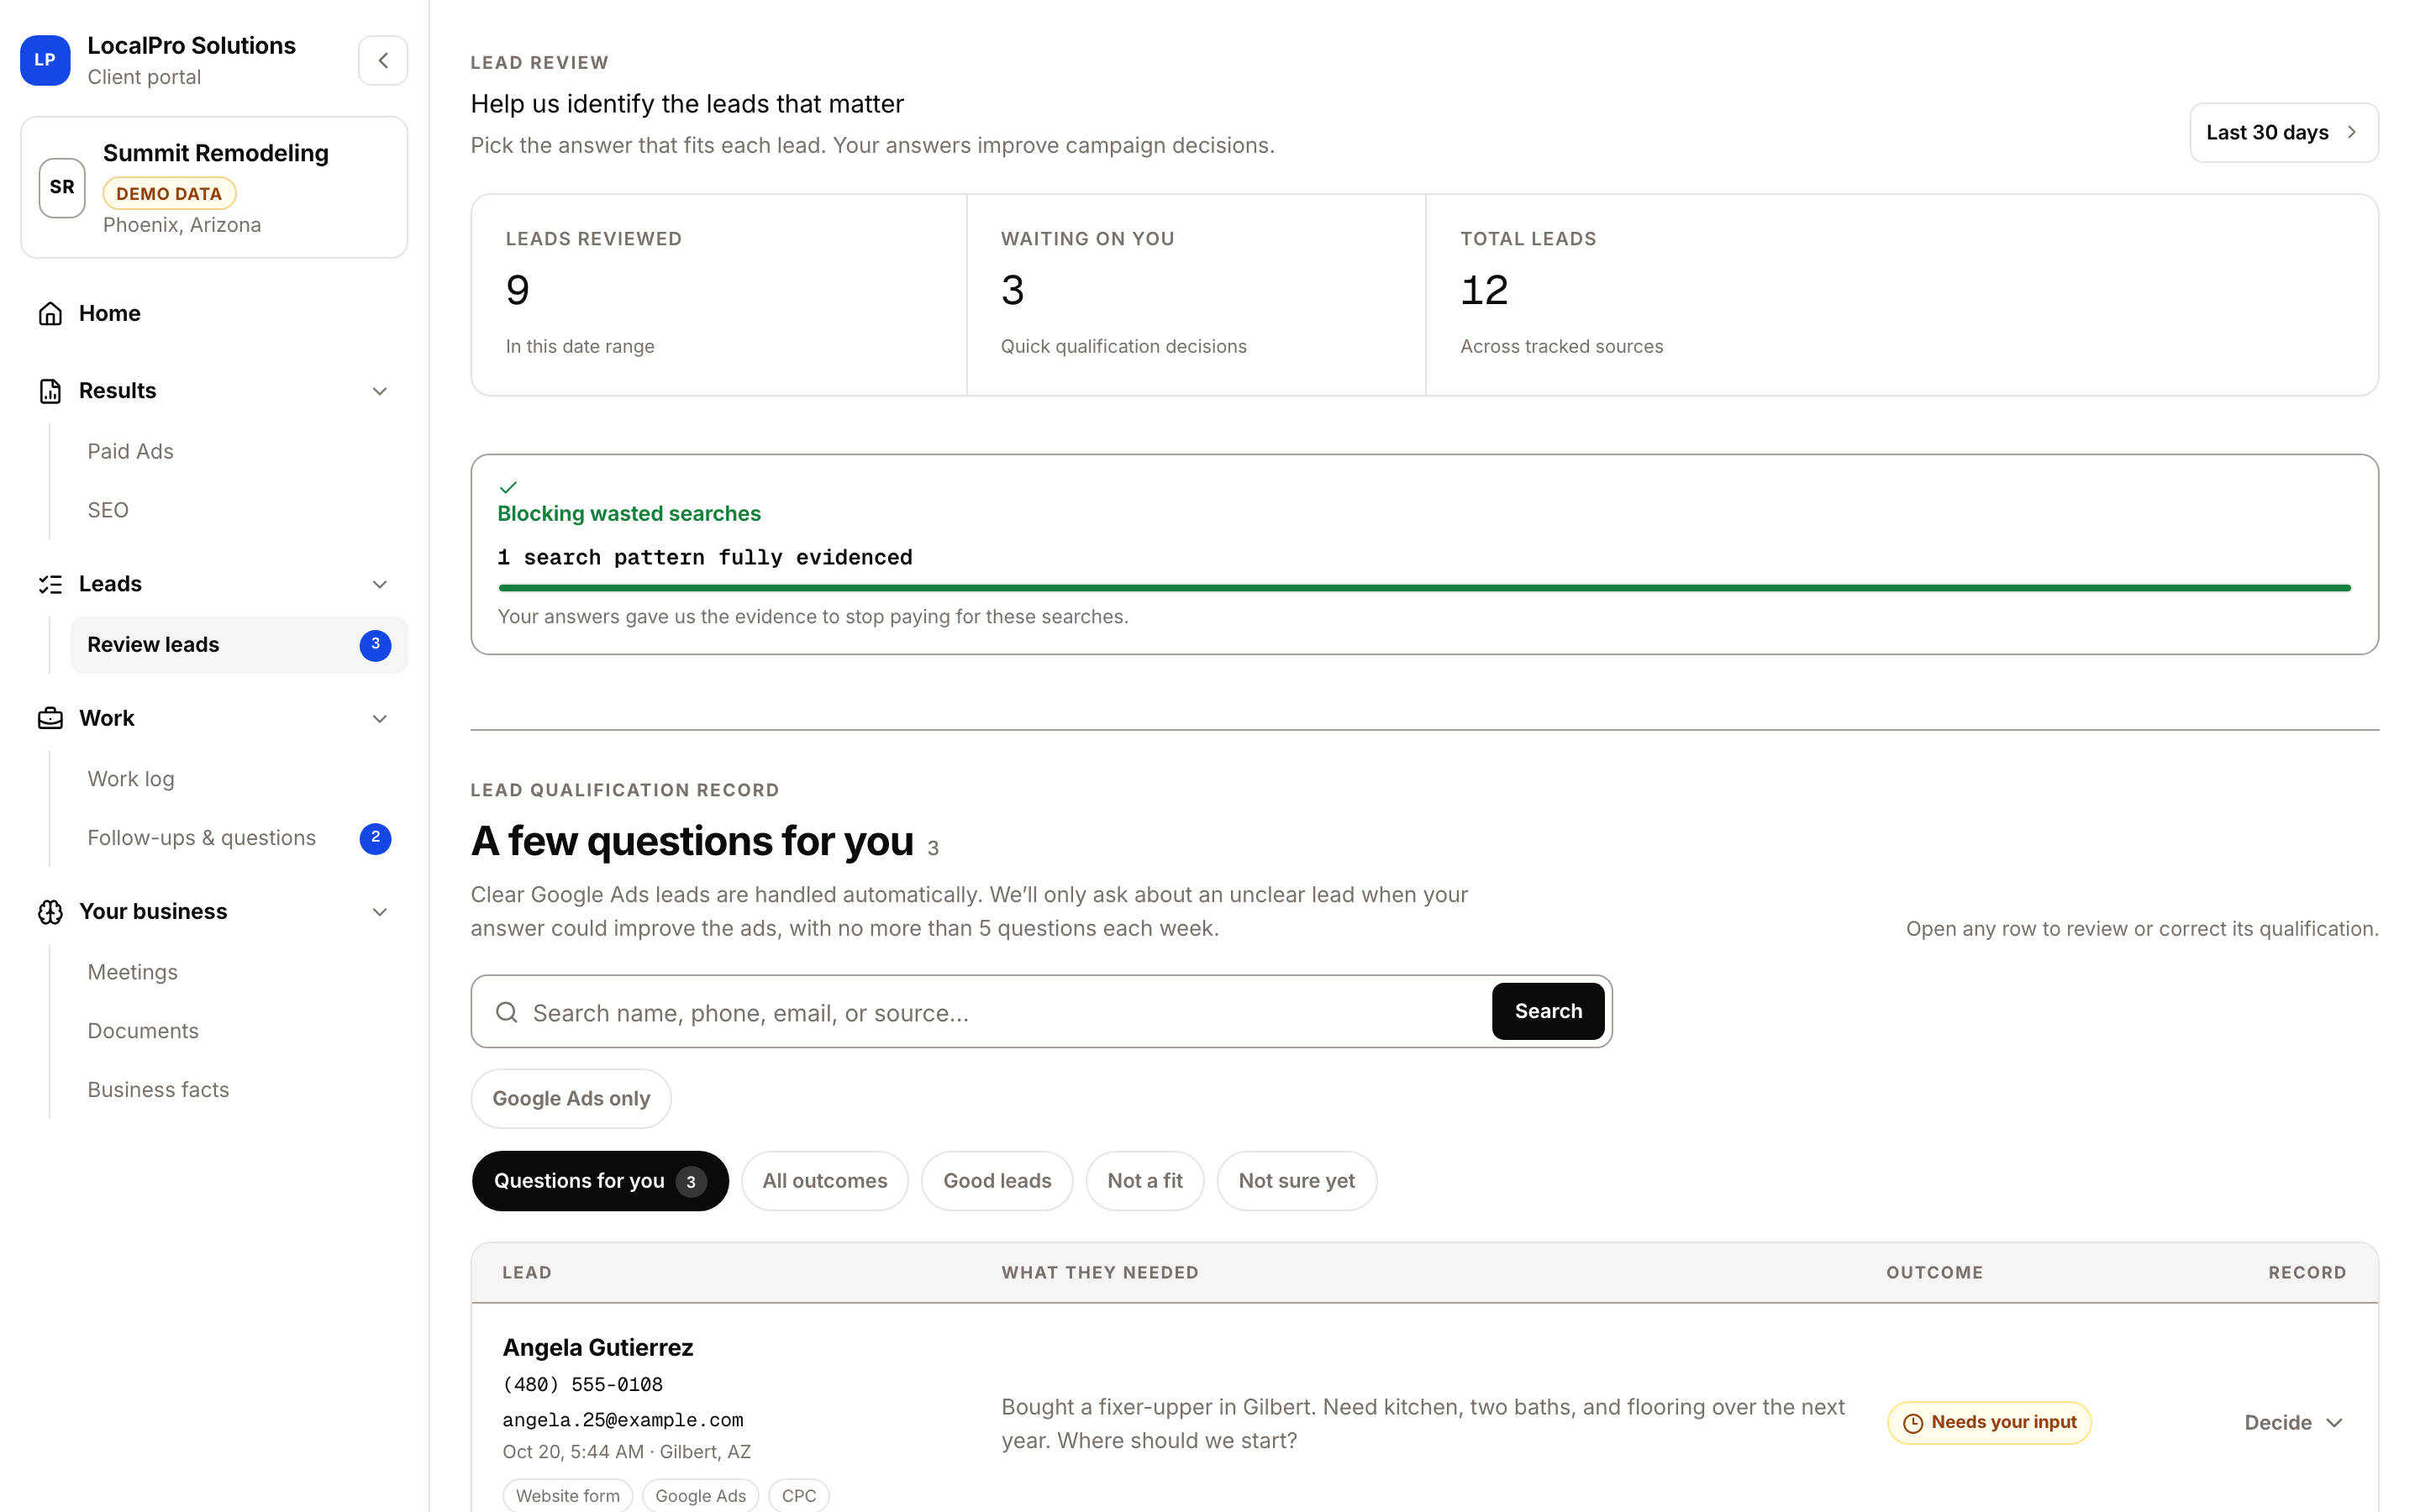Select the All outcomes tab
The image size is (2420, 1512).
[824, 1180]
